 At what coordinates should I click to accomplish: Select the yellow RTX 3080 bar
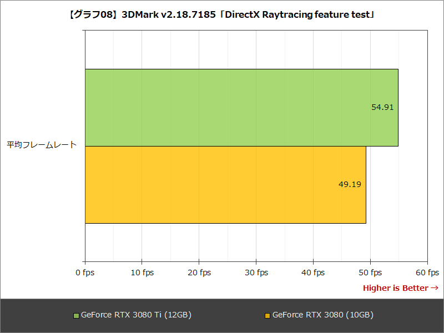(x=222, y=184)
